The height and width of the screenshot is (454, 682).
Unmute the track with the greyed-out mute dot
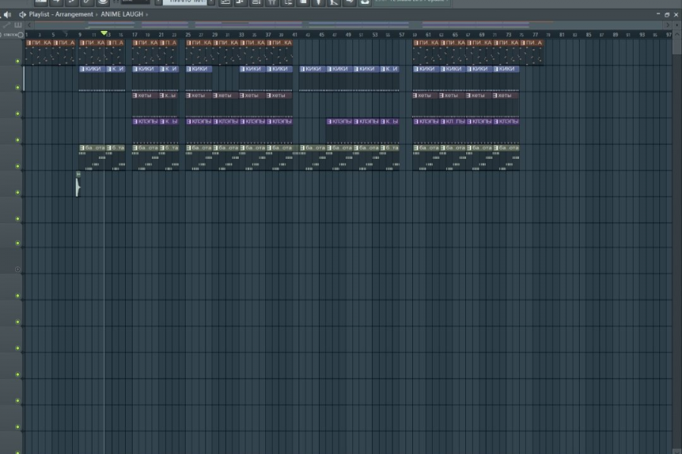point(18,269)
